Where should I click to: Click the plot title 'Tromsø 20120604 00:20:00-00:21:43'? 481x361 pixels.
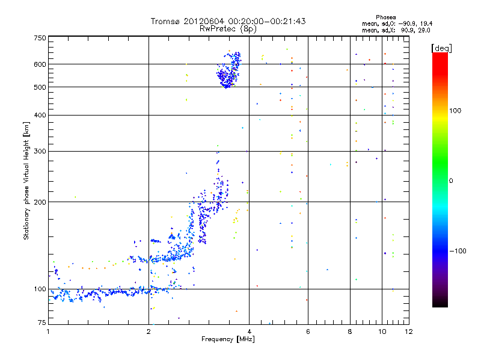coord(228,21)
